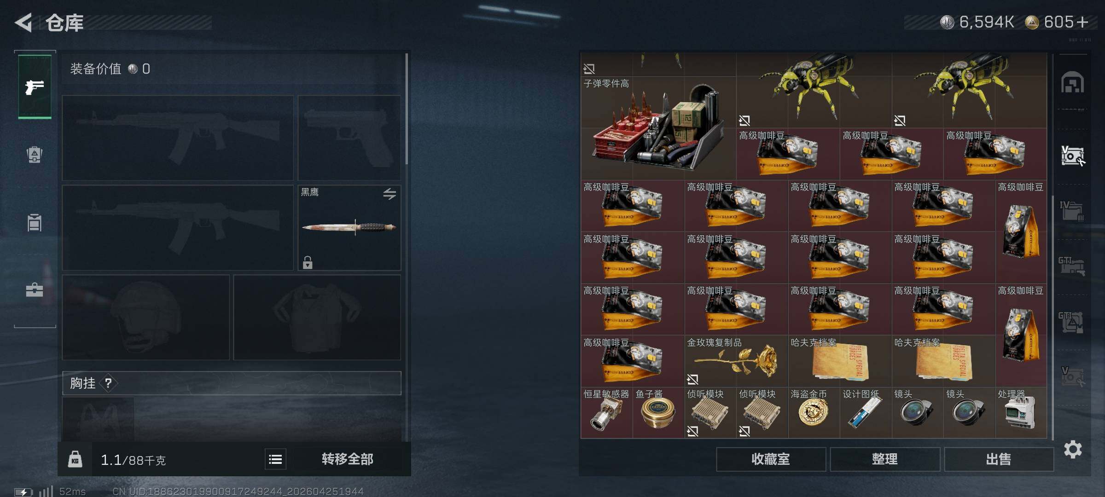Image resolution: width=1105 pixels, height=497 pixels.
Task: Click the swap arrows on 黑鹰 knife slot
Action: point(390,194)
